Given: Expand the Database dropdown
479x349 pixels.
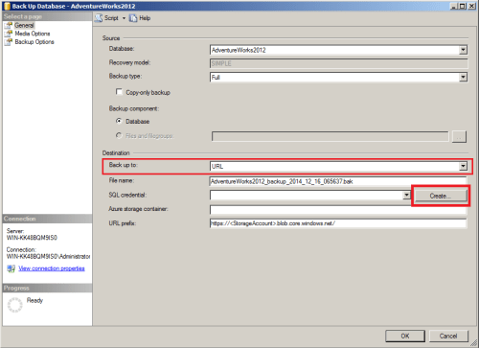Looking at the screenshot, I should 463,50.
